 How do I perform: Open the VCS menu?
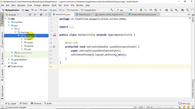(x=73, y=5)
